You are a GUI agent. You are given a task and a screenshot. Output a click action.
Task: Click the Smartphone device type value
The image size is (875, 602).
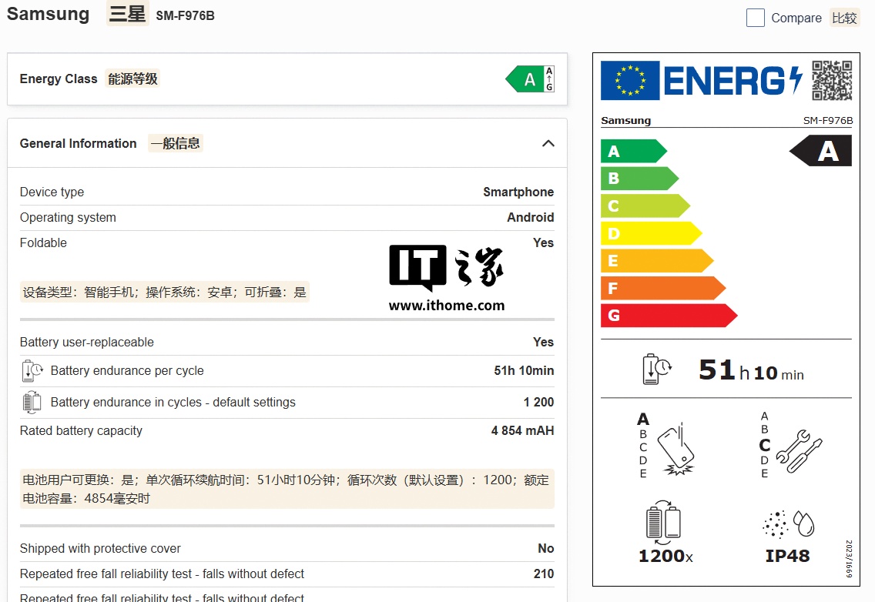pyautogui.click(x=518, y=192)
